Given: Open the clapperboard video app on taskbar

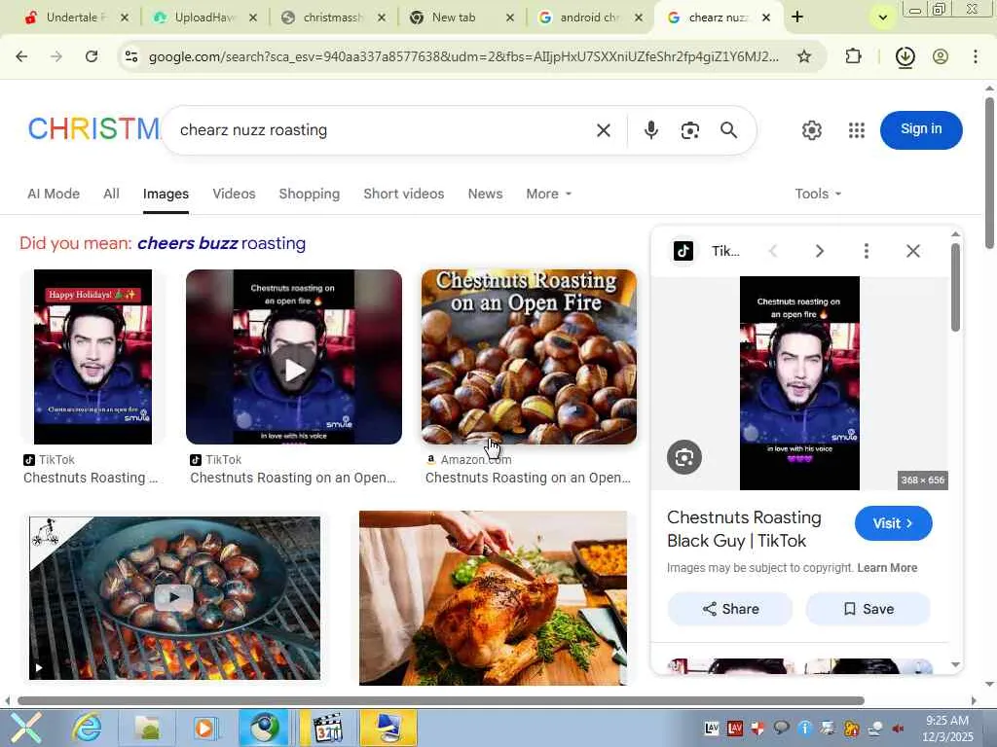Looking at the screenshot, I should coord(328,728).
